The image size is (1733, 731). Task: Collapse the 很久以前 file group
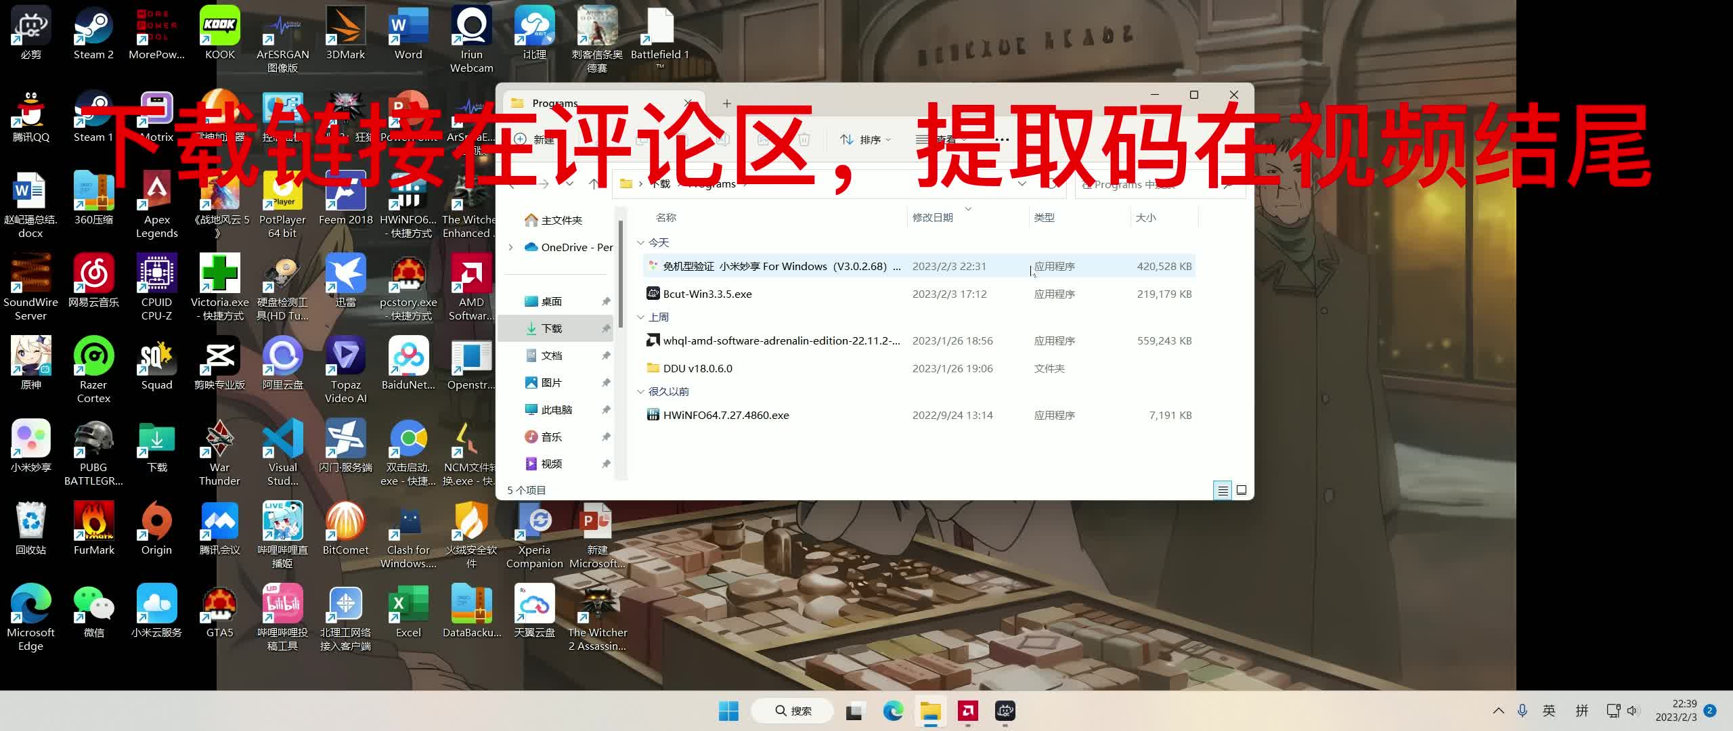point(640,391)
